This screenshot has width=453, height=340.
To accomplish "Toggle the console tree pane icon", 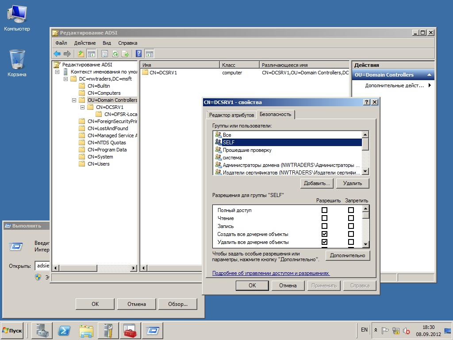I will click(91, 54).
